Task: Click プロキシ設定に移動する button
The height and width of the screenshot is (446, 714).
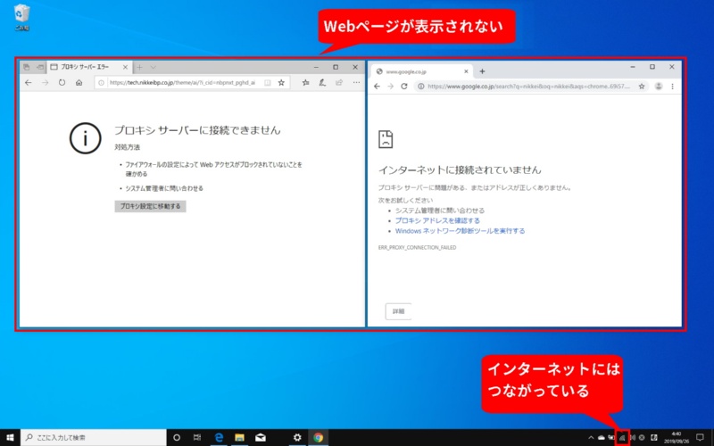Action: [150, 206]
